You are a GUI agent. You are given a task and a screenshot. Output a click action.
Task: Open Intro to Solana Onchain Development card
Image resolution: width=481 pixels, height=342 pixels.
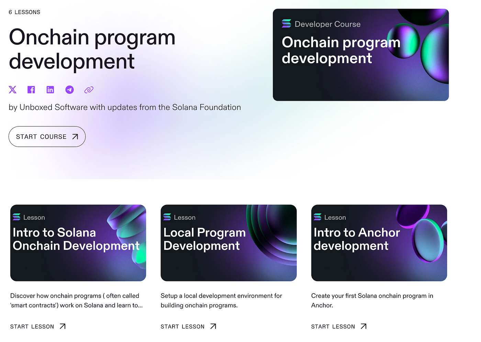(78, 243)
